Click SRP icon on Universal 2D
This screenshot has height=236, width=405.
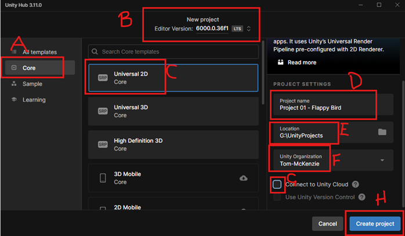coord(103,78)
